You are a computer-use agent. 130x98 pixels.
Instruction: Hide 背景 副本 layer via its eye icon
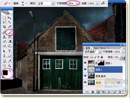(x=85, y=76)
